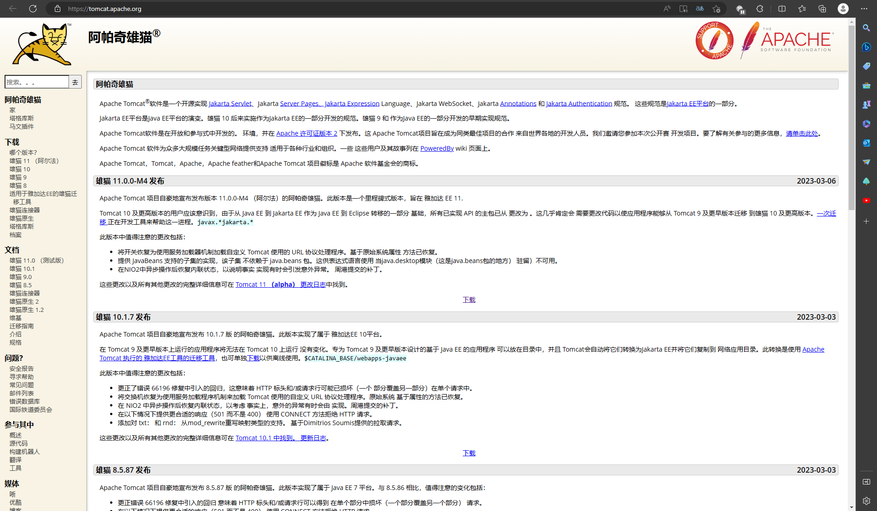Click the lock site-info icon
The height and width of the screenshot is (511, 877).
pos(58,9)
